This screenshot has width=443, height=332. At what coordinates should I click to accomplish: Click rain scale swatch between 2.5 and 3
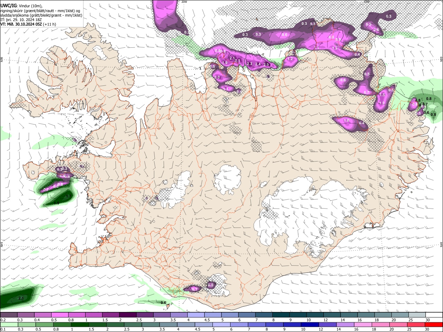point(133,325)
